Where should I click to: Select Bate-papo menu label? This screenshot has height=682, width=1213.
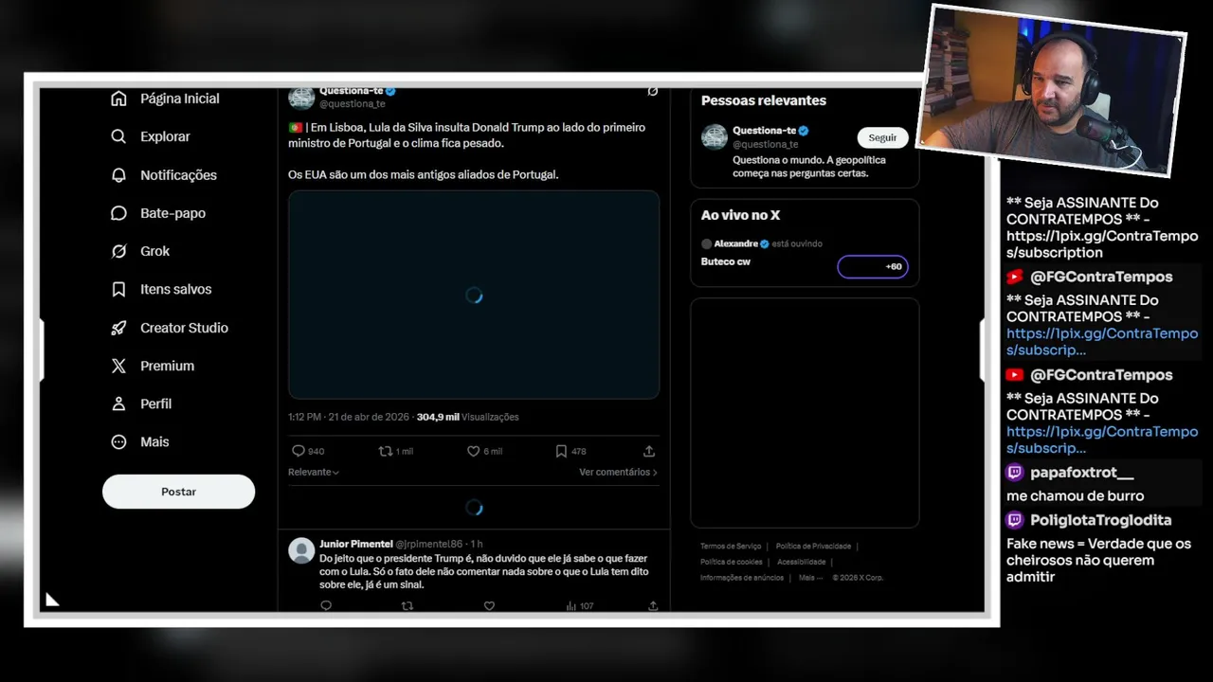(x=172, y=213)
